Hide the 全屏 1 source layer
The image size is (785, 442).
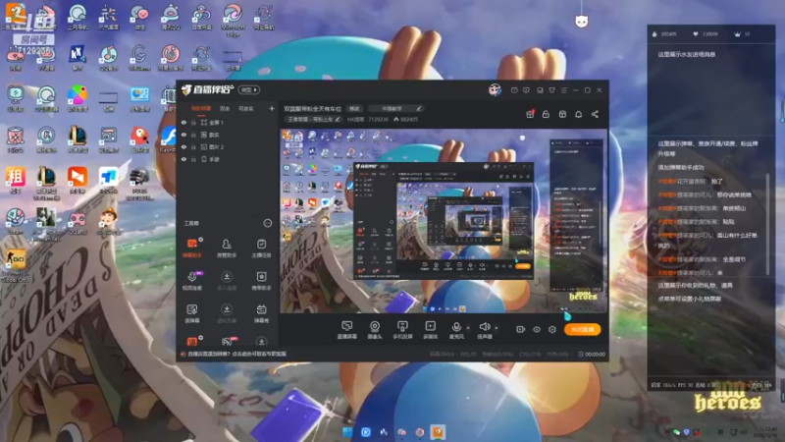tap(183, 122)
